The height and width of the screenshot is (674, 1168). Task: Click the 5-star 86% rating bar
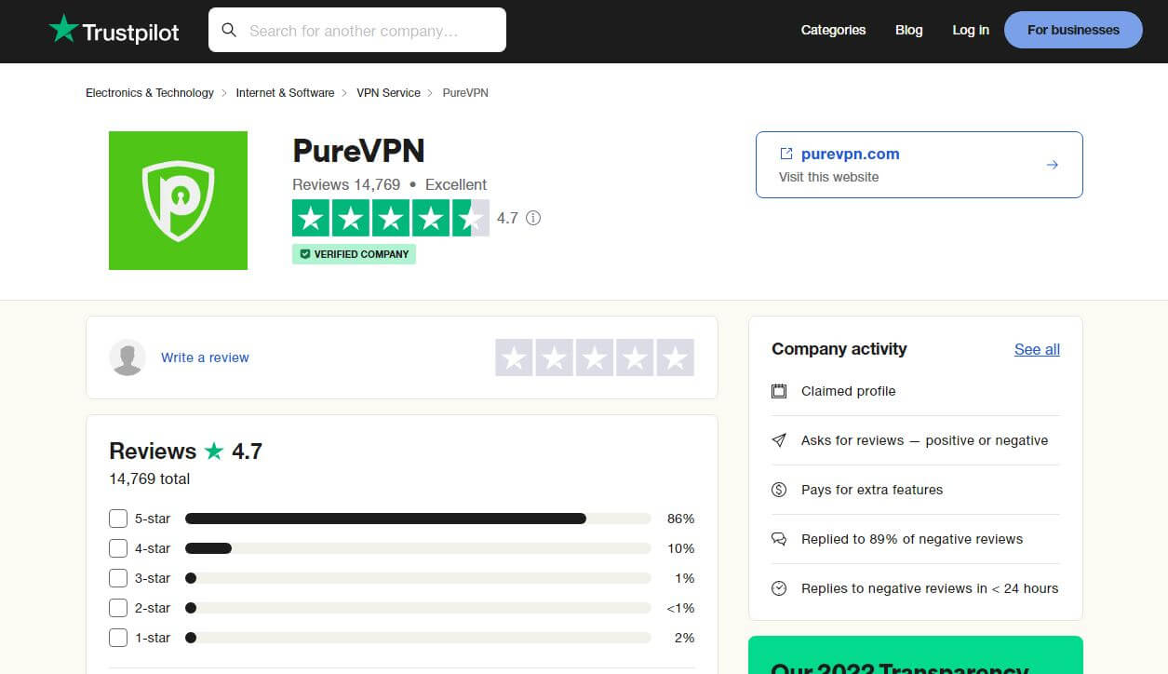(x=418, y=519)
